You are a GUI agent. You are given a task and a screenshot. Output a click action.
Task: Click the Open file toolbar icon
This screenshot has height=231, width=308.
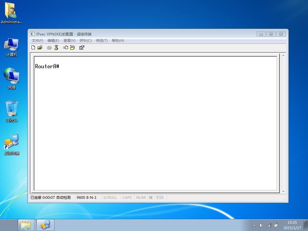pyautogui.click(x=40, y=48)
